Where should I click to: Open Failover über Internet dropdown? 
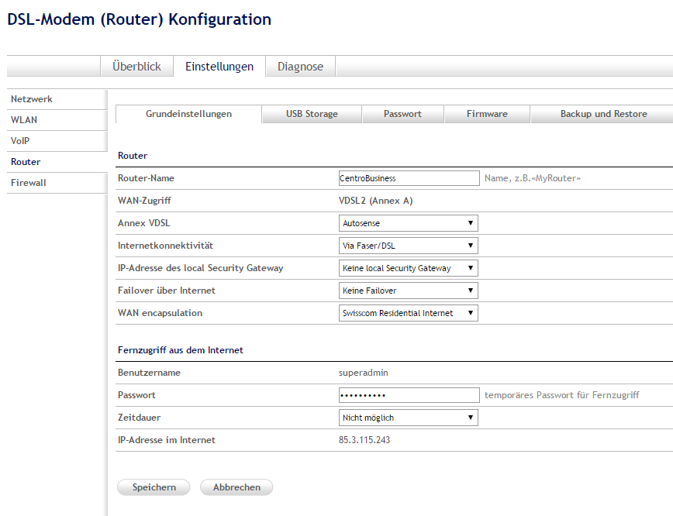pos(409,291)
